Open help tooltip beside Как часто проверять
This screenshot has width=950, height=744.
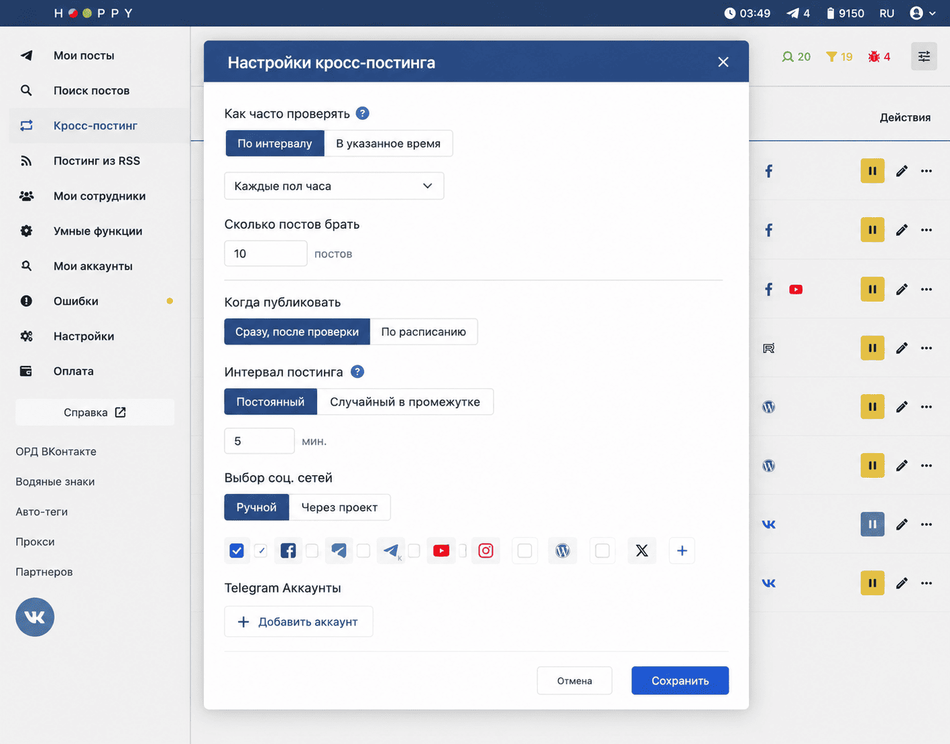coord(363,113)
